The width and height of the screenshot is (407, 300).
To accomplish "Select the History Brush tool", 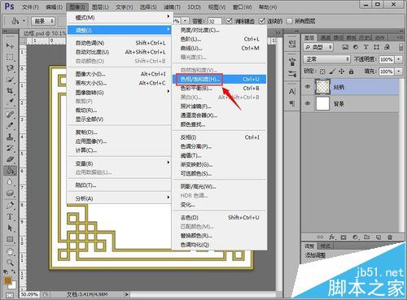I will [10, 148].
